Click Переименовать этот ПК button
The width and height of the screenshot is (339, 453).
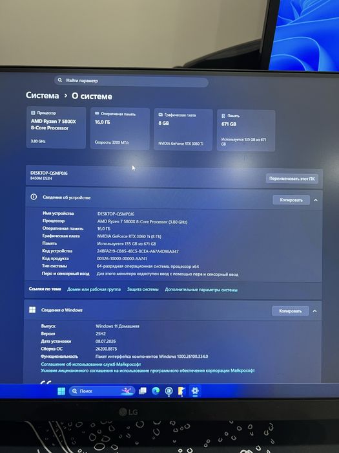pyautogui.click(x=292, y=179)
